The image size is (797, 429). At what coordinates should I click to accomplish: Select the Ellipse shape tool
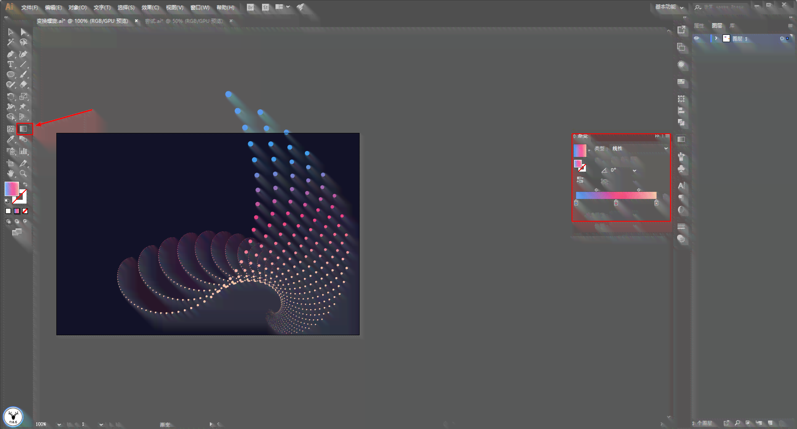[x=11, y=74]
